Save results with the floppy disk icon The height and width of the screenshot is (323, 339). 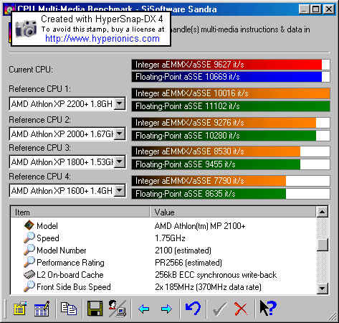pyautogui.click(x=95, y=309)
